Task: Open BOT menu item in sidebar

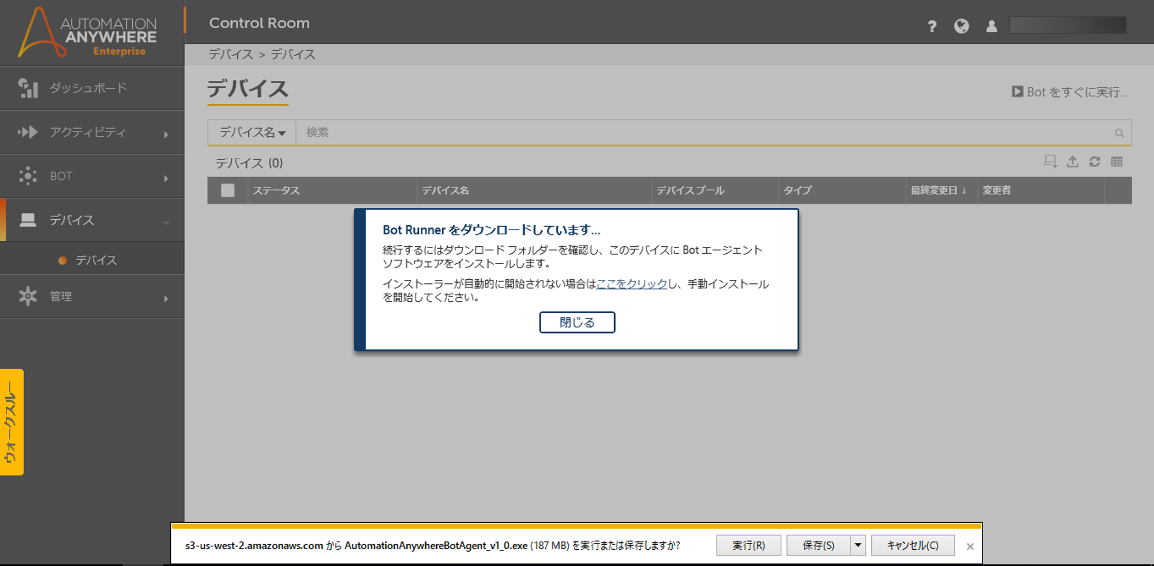Action: click(61, 176)
